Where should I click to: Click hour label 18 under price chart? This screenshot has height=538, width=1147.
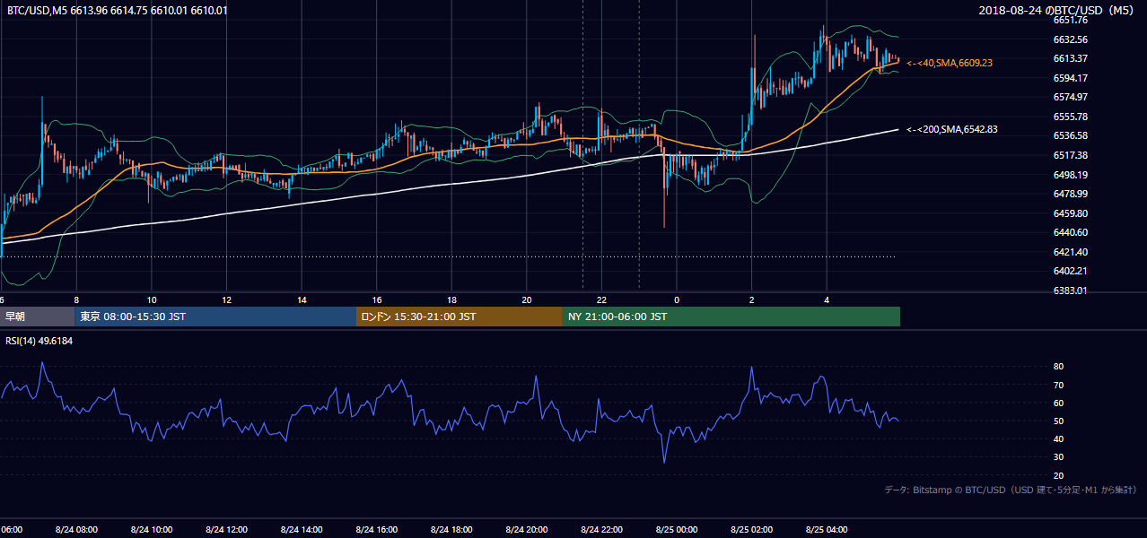coord(452,300)
